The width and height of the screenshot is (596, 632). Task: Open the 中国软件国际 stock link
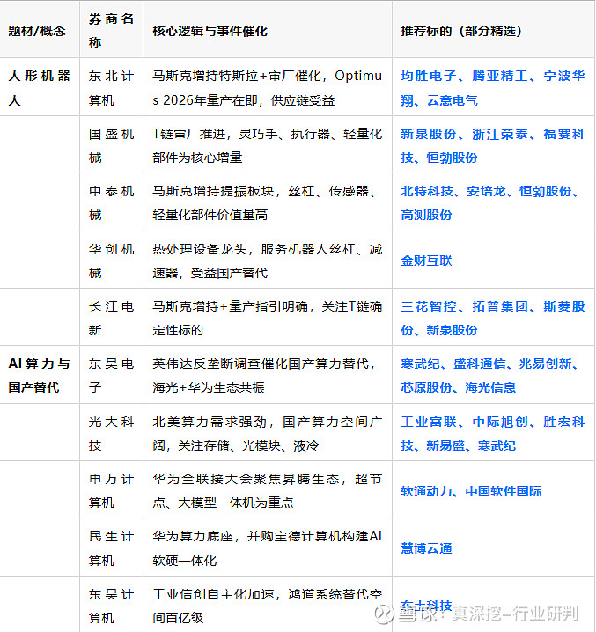(x=504, y=491)
